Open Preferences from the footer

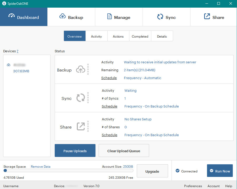(193, 186)
